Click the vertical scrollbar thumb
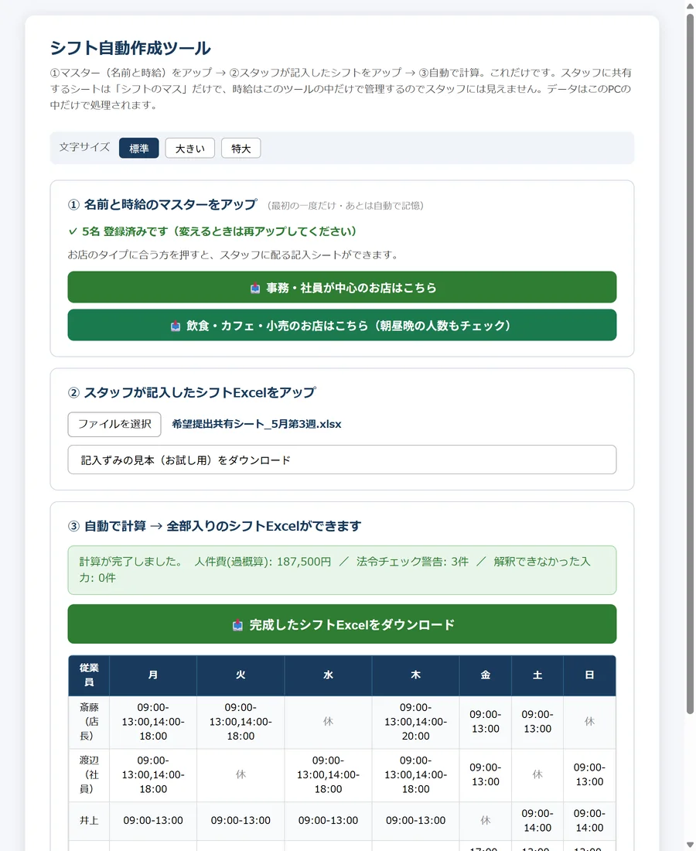Viewport: 696px width, 851px height. [690, 364]
